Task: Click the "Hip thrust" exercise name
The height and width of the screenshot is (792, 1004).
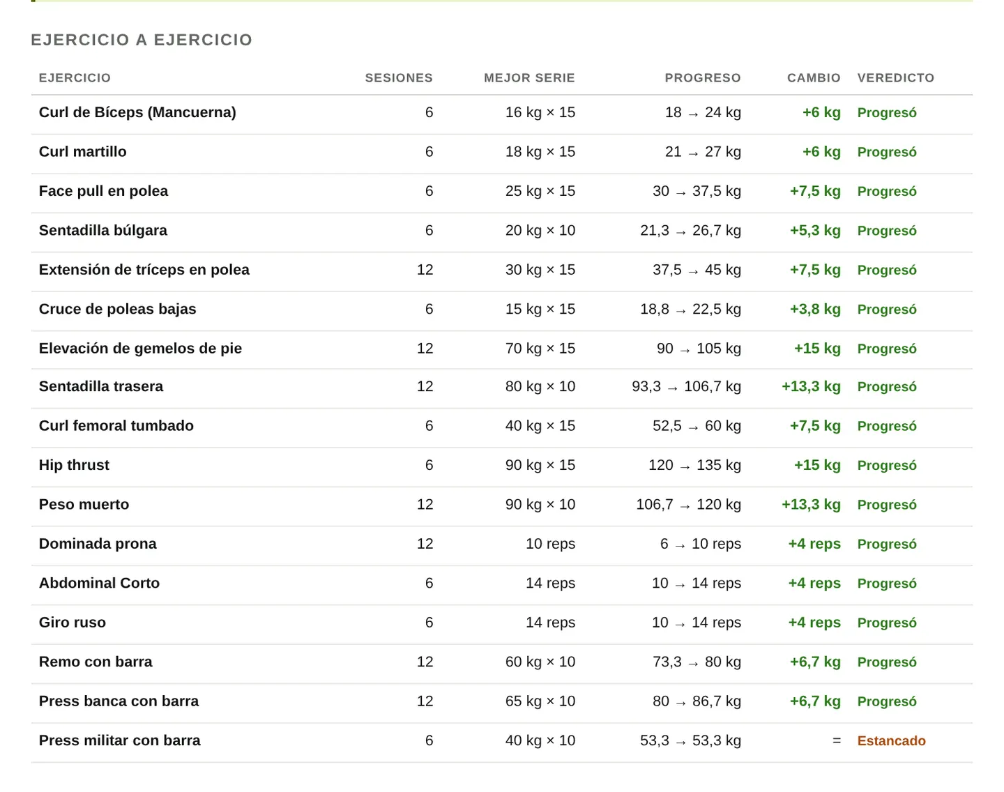Action: pyautogui.click(x=74, y=465)
